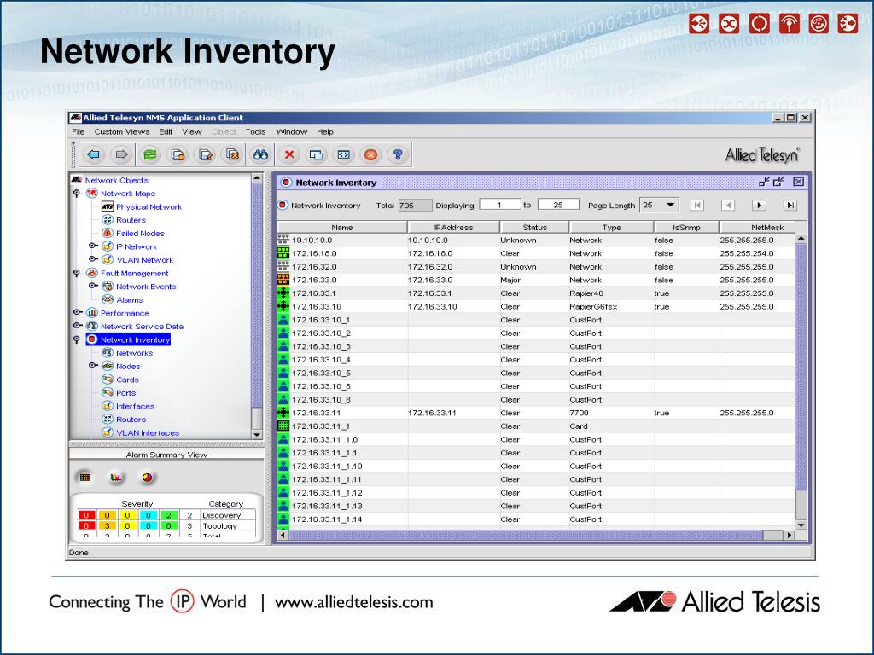874x655 pixels.
Task: Expand the VLAN Network tree node
Action: 93,259
